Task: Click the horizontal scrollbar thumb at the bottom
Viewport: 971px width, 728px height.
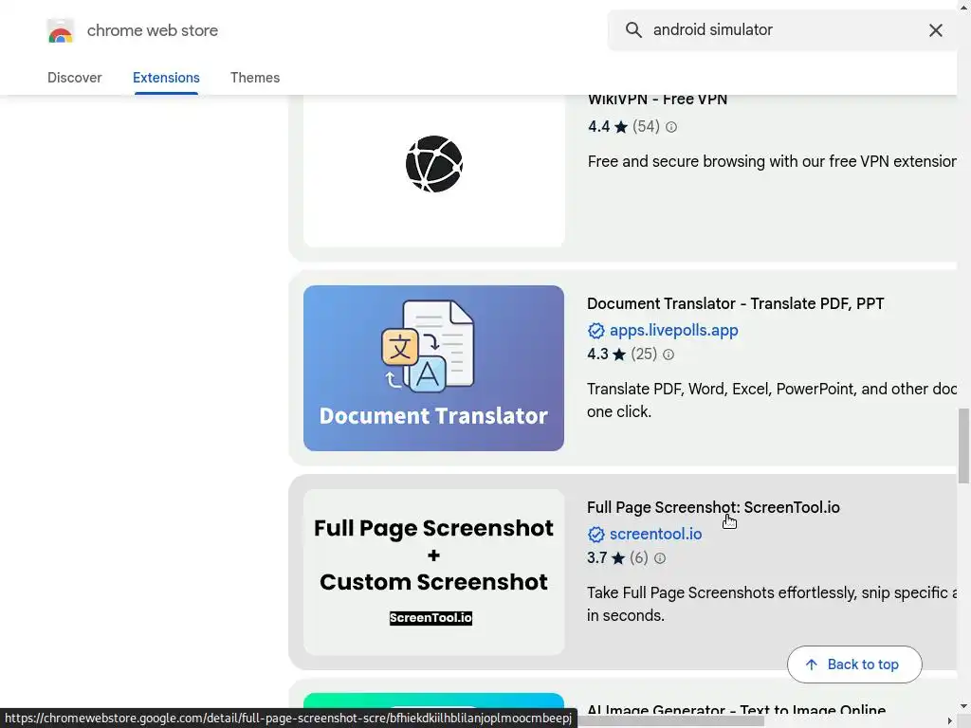Action: coord(671,721)
